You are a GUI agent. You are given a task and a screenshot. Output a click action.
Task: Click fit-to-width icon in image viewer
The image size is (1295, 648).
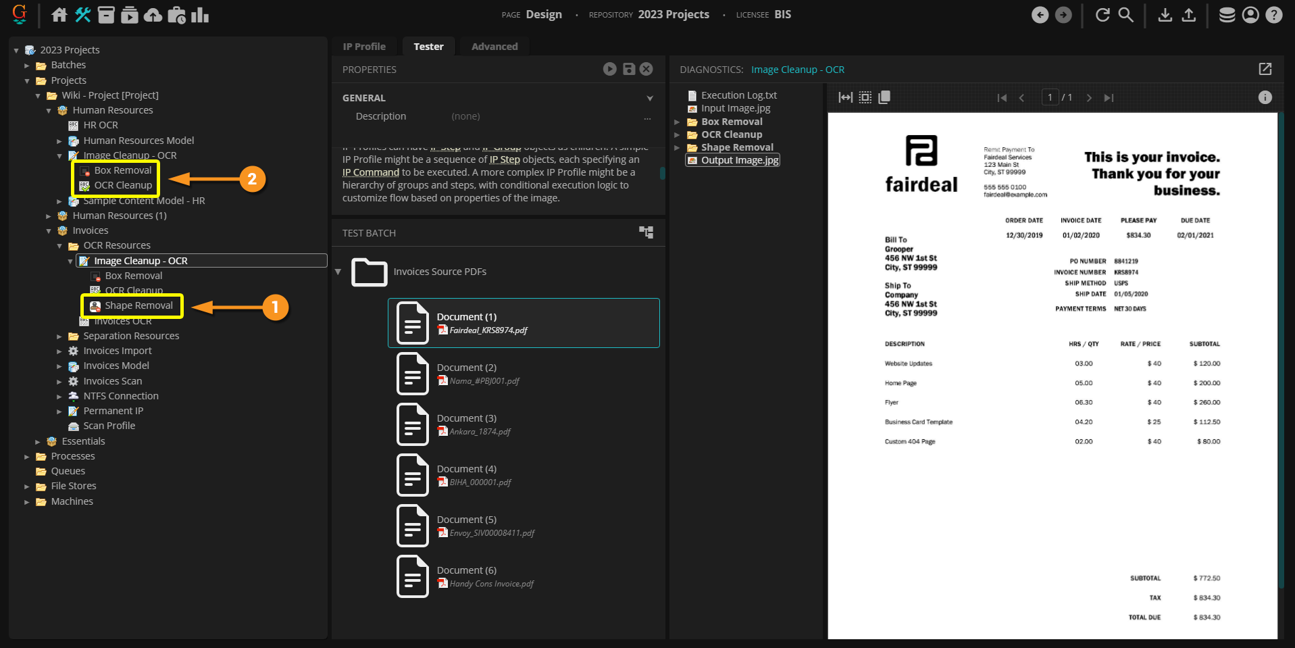click(x=845, y=97)
